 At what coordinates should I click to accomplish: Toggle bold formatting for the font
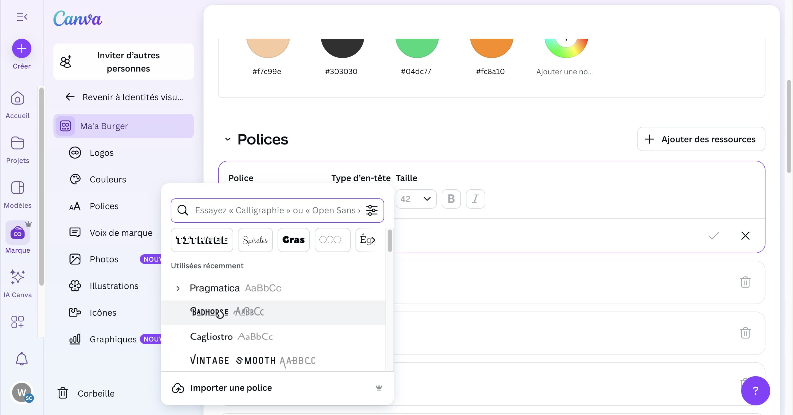(x=451, y=199)
